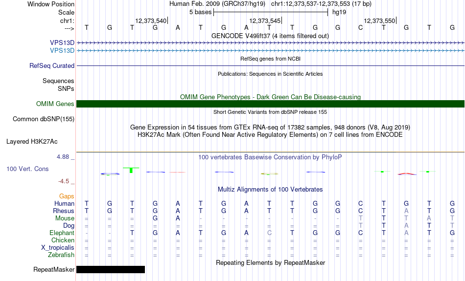Image resolution: width=465 pixels, height=281 pixels.
Task: Click the Common dbSNP(155) track label
Action: [43, 119]
